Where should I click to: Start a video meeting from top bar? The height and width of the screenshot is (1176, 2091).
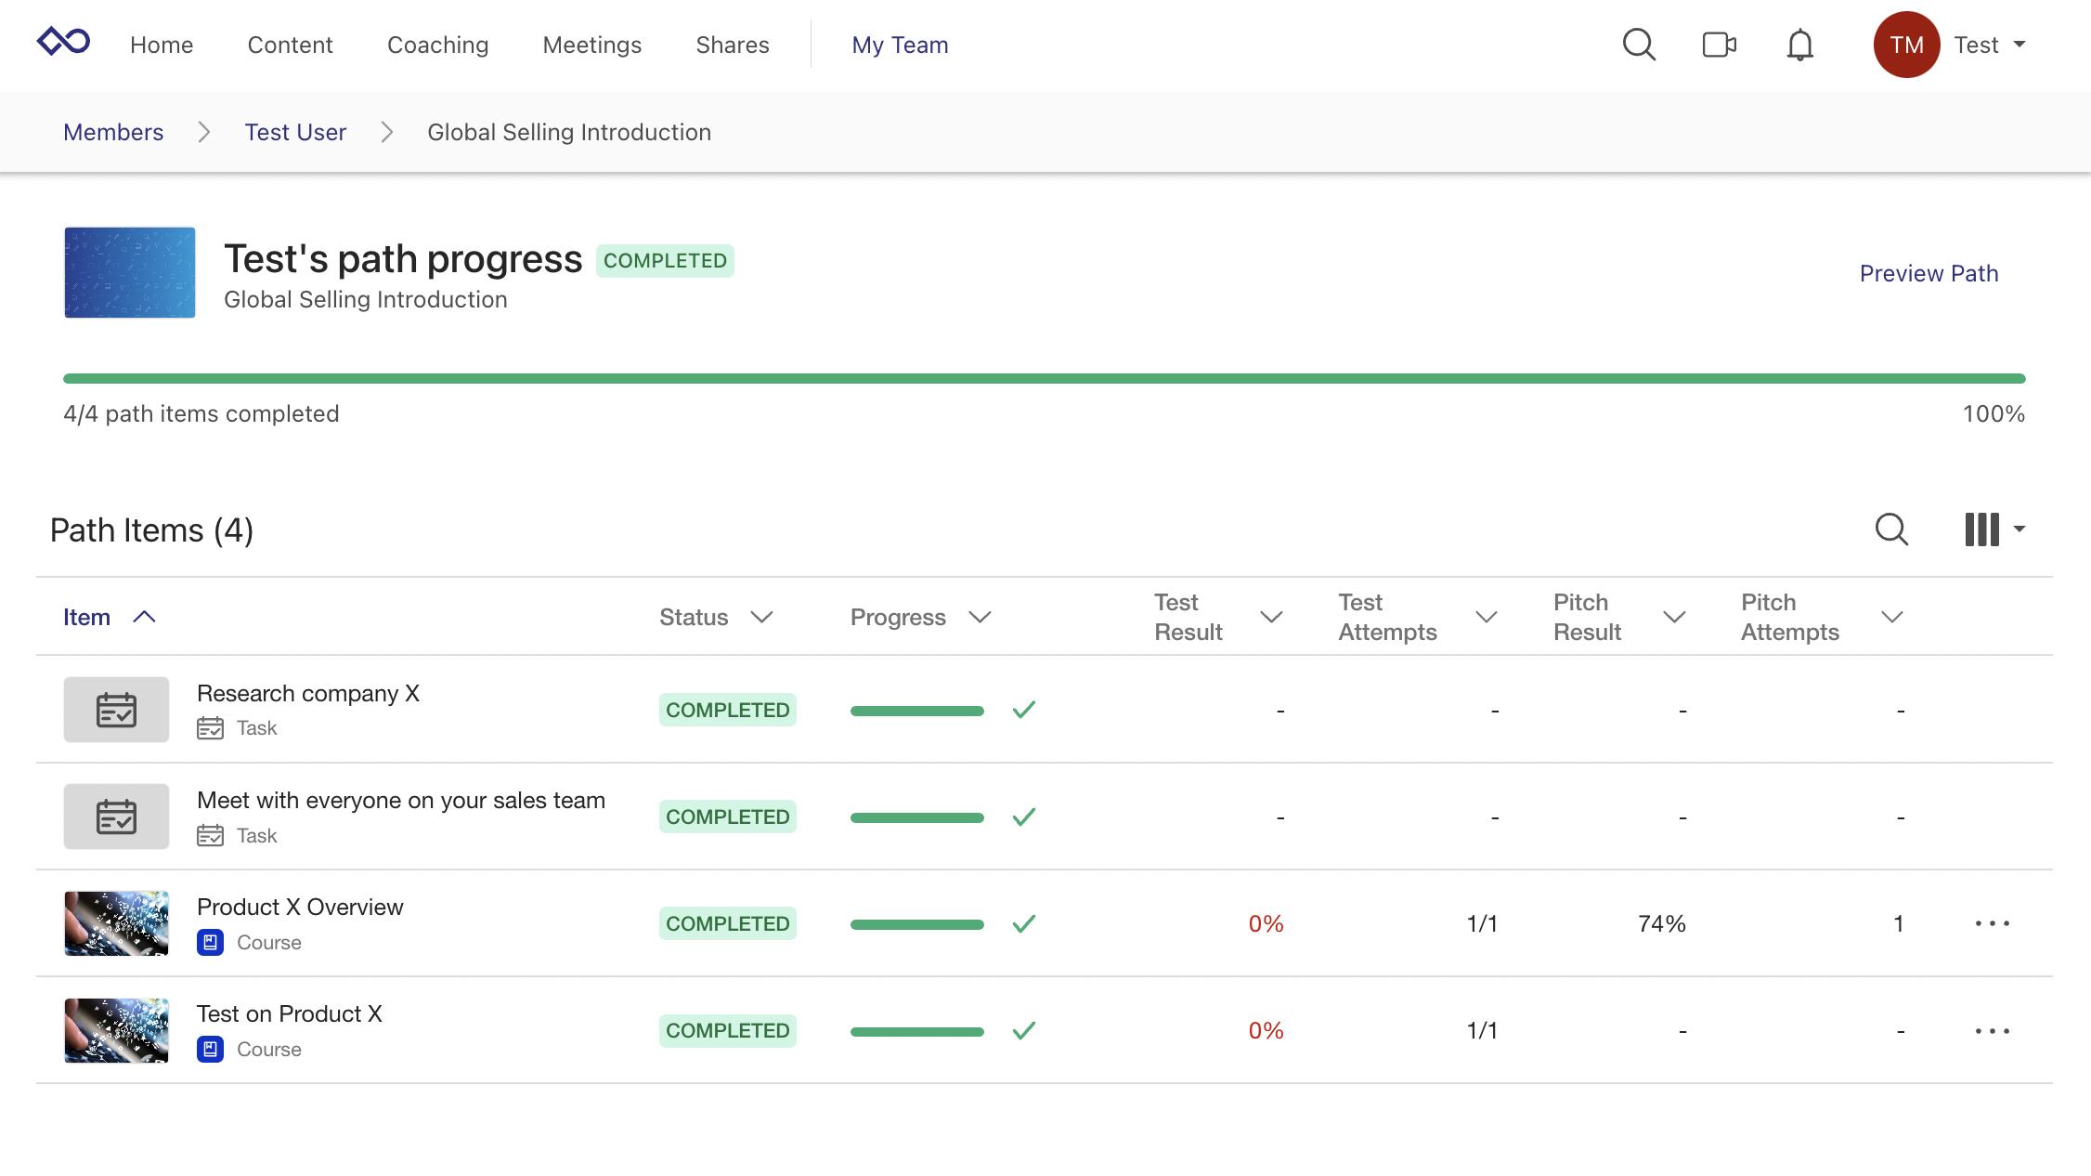click(1719, 44)
